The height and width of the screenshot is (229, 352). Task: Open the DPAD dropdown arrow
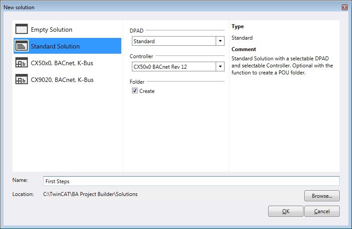pyautogui.click(x=220, y=41)
